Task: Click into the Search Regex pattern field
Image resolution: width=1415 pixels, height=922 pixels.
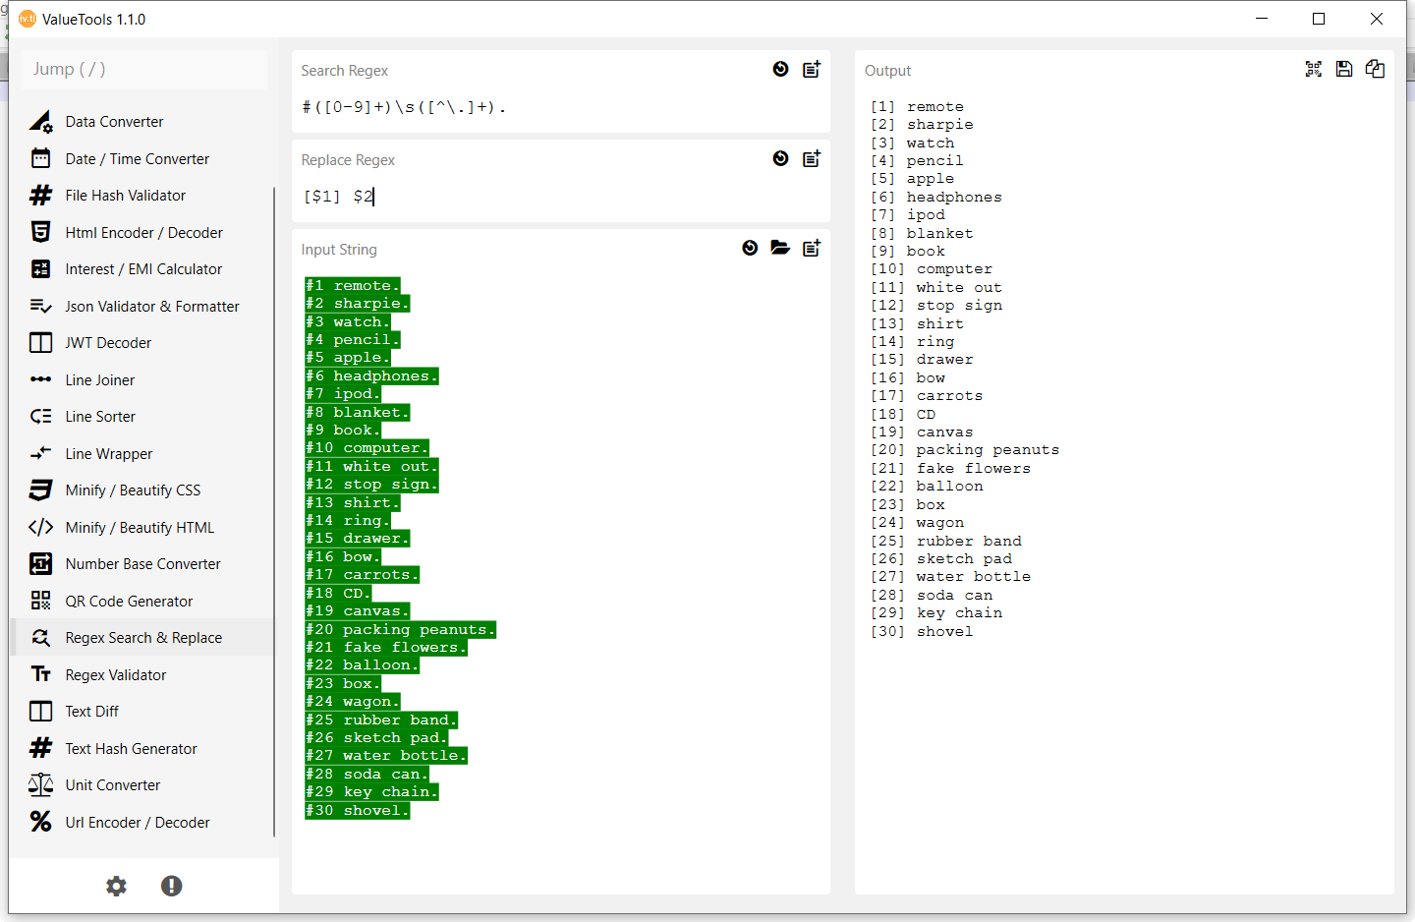Action: click(x=561, y=107)
